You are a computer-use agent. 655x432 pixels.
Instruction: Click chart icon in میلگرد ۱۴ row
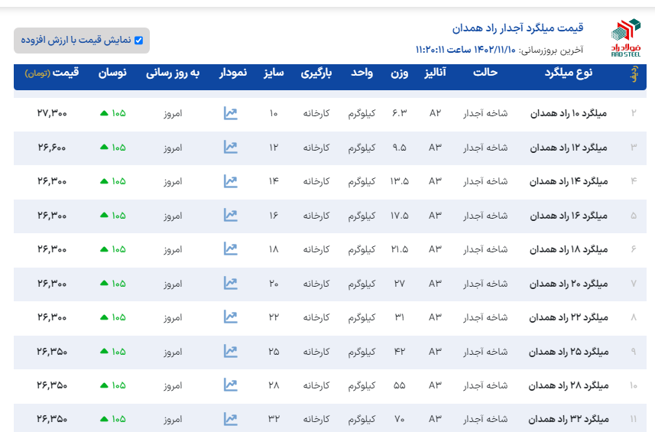point(230,181)
